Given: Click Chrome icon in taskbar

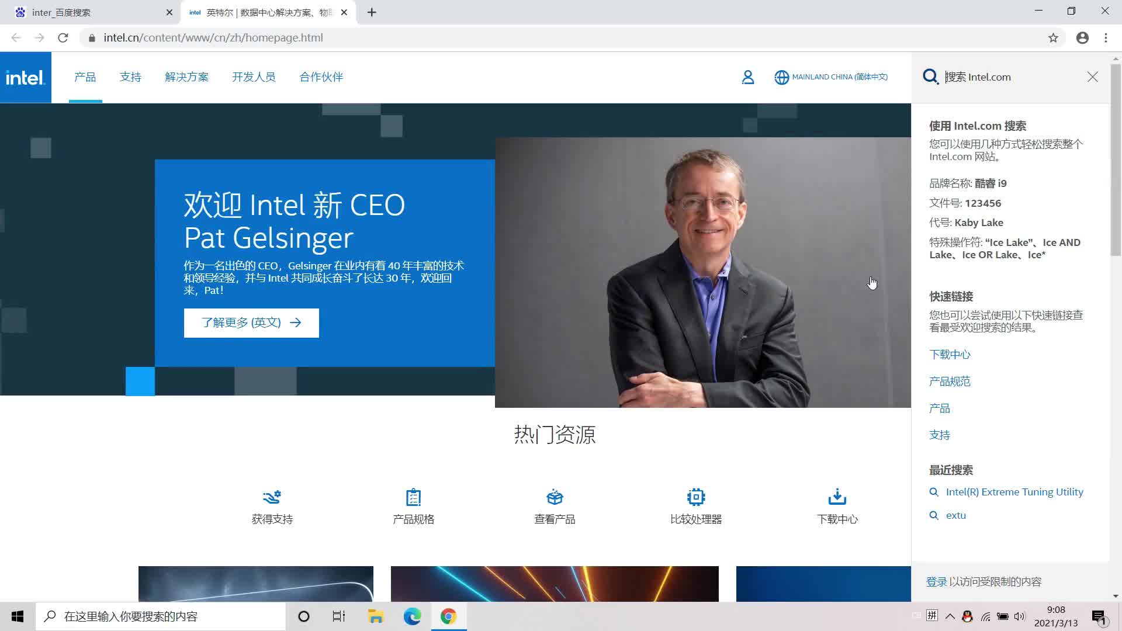Looking at the screenshot, I should point(448,616).
